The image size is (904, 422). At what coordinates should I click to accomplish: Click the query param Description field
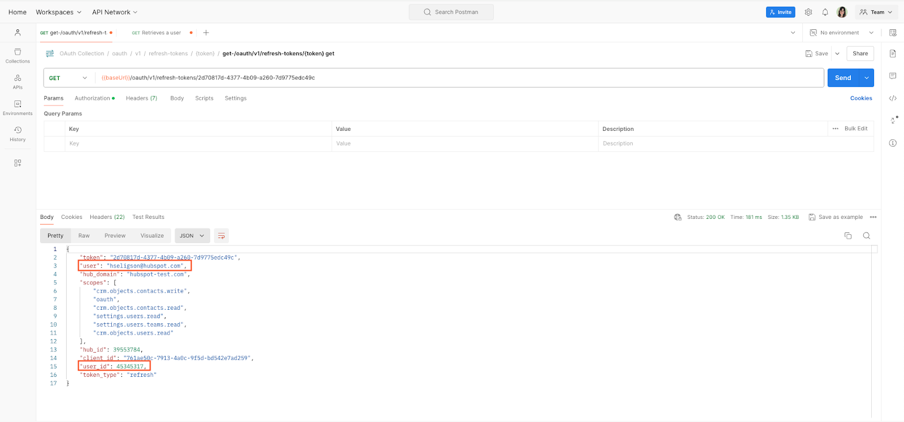coord(736,144)
